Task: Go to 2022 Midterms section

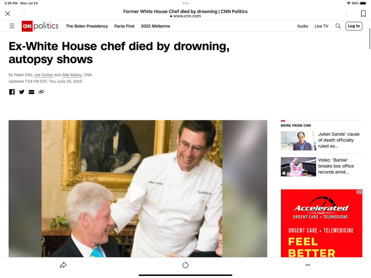Action: click(156, 26)
